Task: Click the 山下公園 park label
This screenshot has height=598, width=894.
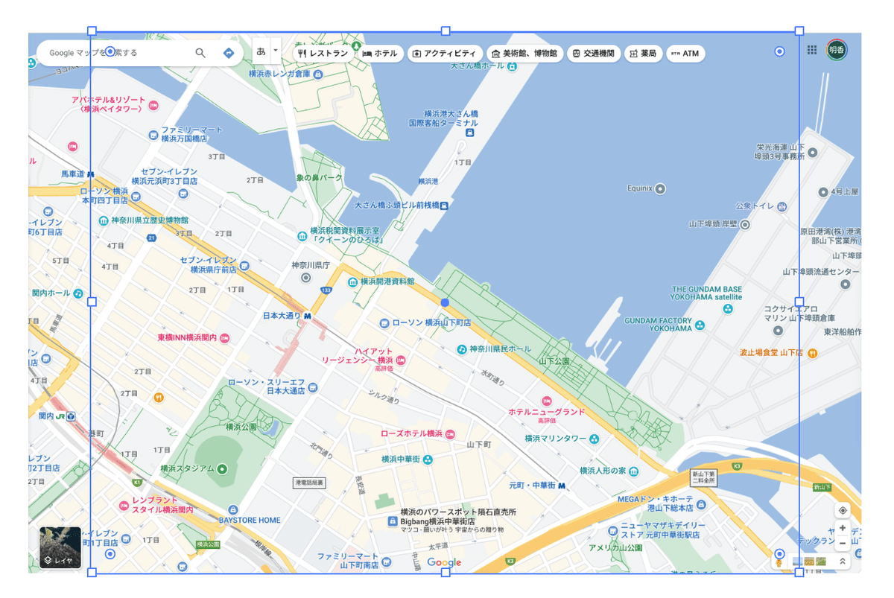Action: [555, 361]
